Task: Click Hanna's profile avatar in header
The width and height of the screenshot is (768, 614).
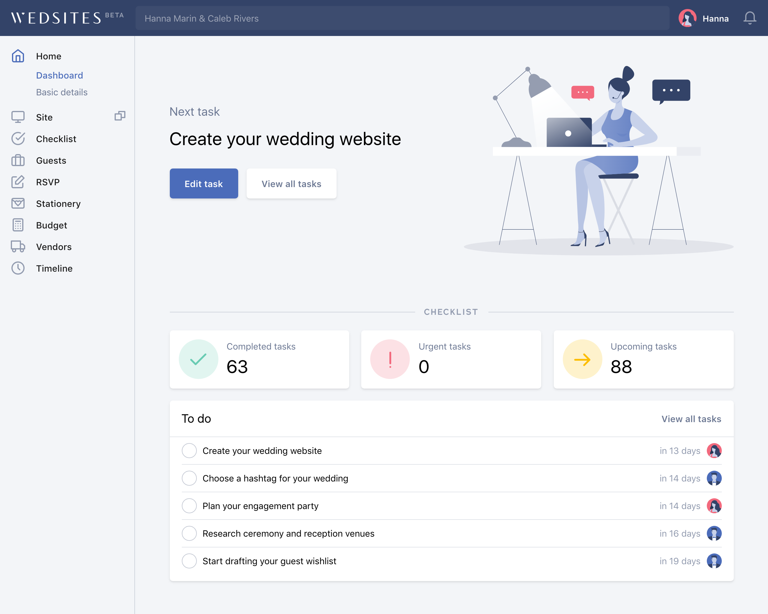Action: click(x=688, y=18)
